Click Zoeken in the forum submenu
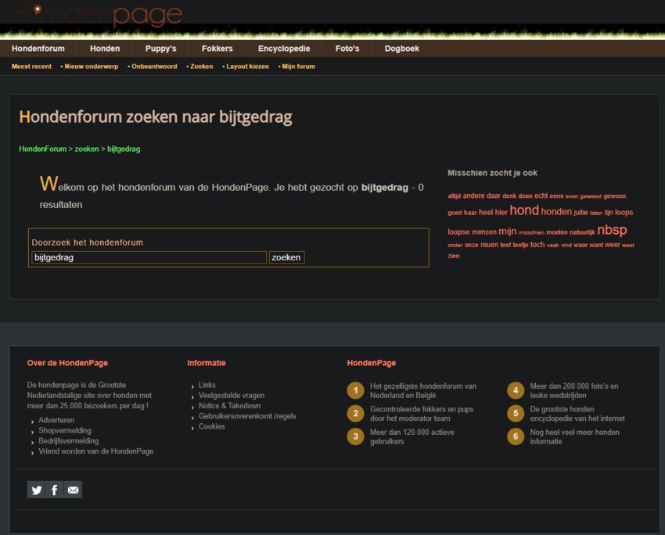 pyautogui.click(x=201, y=66)
